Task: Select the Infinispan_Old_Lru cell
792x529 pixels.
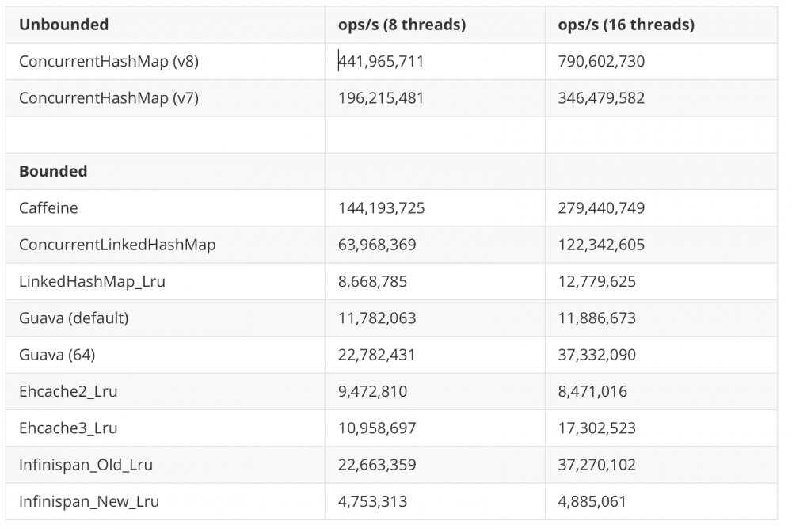Action: [x=86, y=465]
